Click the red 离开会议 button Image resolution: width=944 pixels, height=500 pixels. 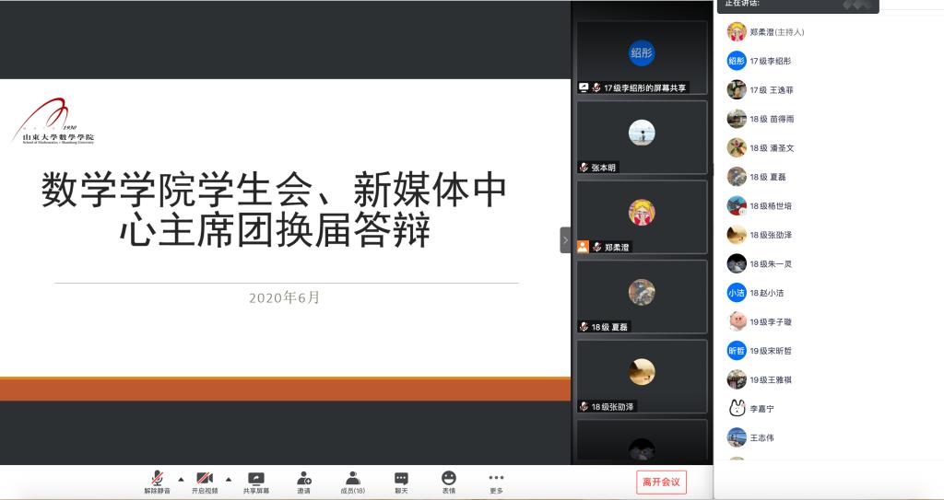click(x=661, y=482)
